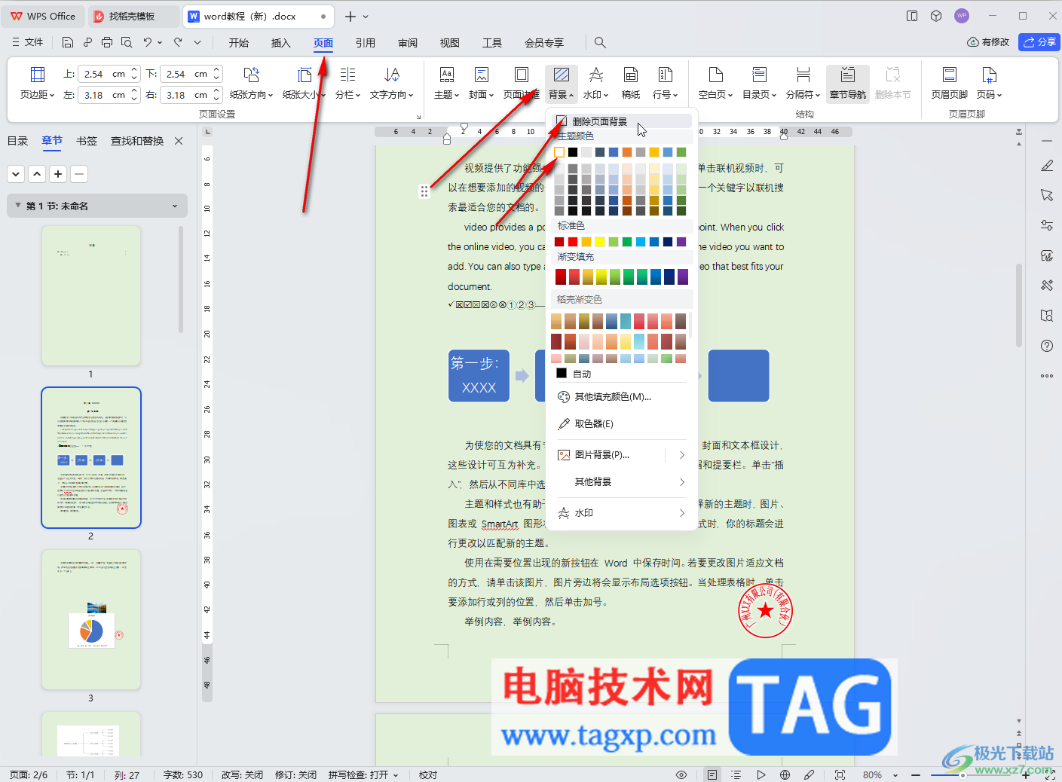Screen dimensions: 1062x782
Task: Start reading playback from status bar play icon
Action: tap(761, 774)
